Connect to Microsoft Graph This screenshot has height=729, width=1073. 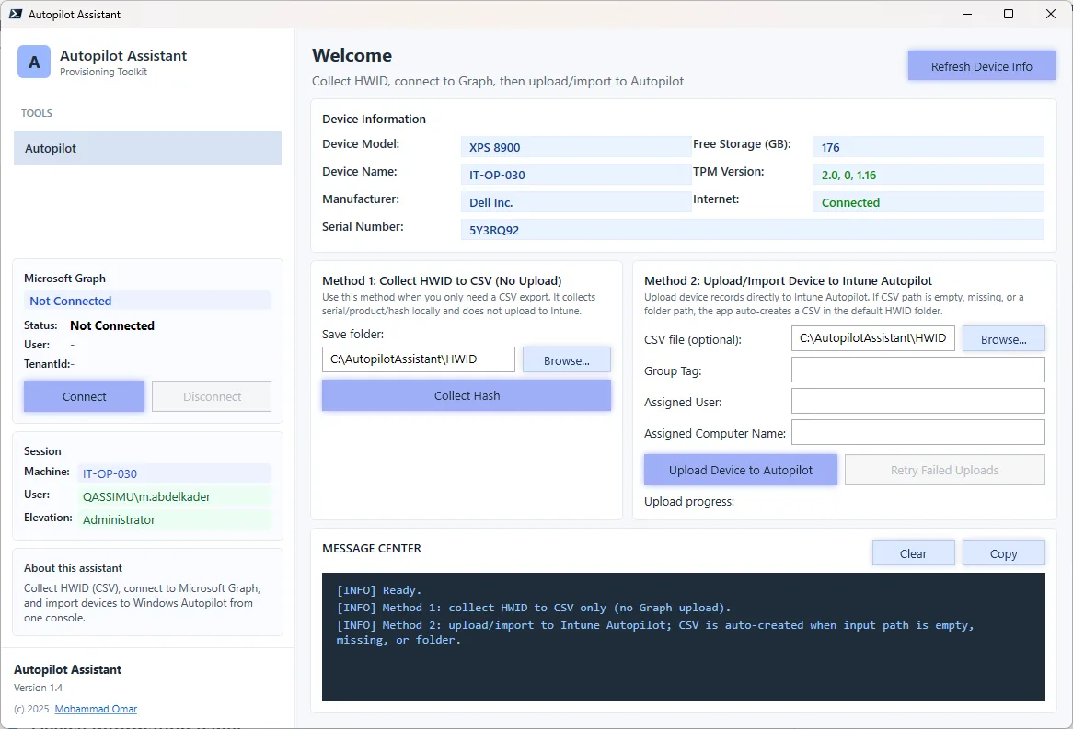coord(84,396)
